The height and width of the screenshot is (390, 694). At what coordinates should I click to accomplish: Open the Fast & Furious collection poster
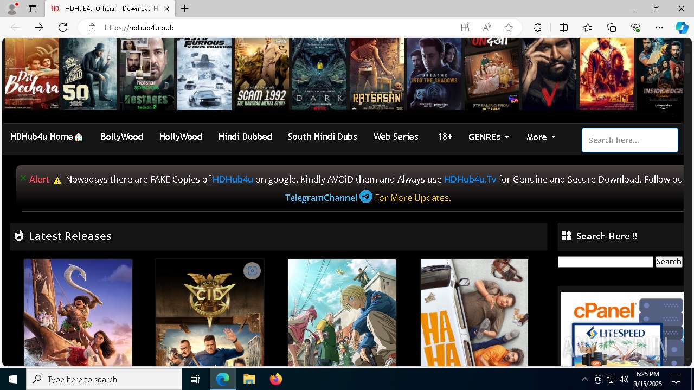[x=204, y=74]
